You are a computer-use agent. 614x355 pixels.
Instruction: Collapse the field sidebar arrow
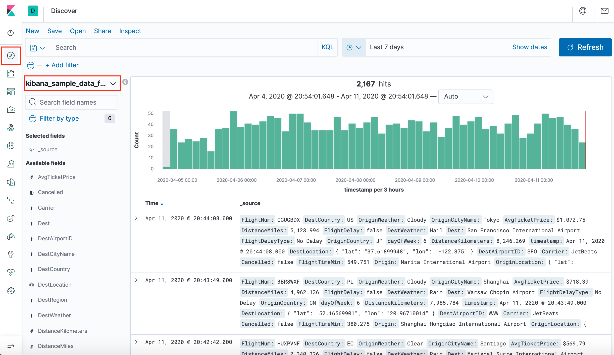click(125, 82)
